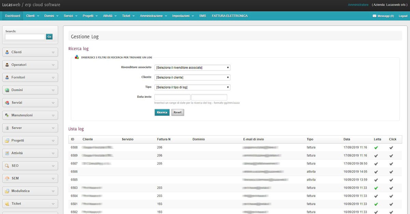Viewport: 410px width, 214px height.
Task: Click the Servizi sidebar icon
Action: click(x=7, y=103)
